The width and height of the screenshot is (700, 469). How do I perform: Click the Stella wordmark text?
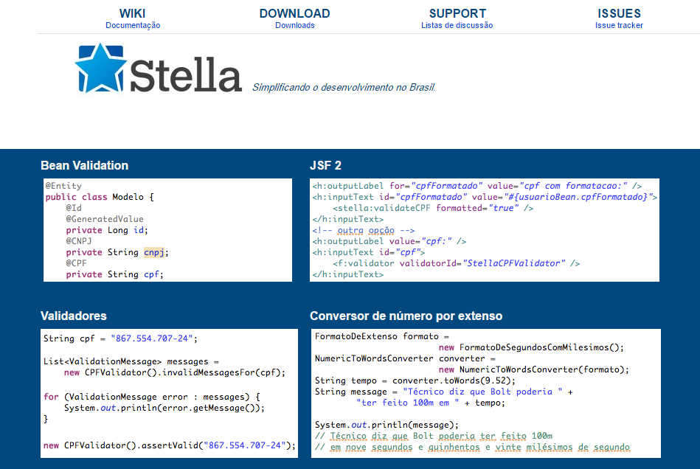pos(186,75)
